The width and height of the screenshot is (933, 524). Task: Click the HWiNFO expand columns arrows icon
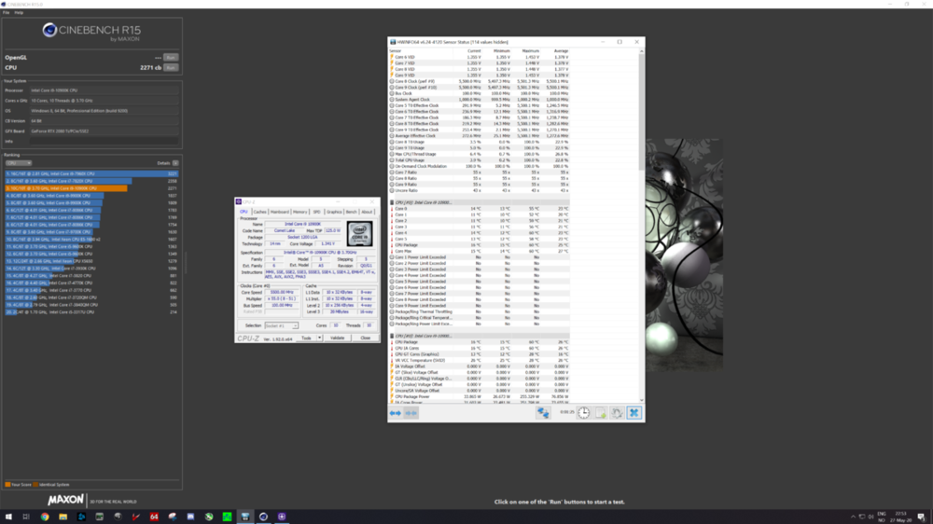395,413
